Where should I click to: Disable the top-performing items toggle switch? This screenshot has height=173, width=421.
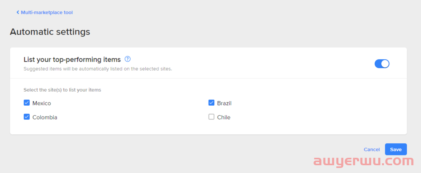pos(382,64)
